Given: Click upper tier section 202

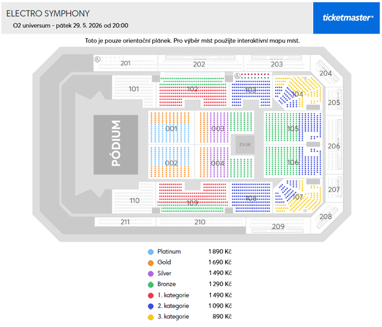Looking at the screenshot, I should pyautogui.click(x=198, y=64).
